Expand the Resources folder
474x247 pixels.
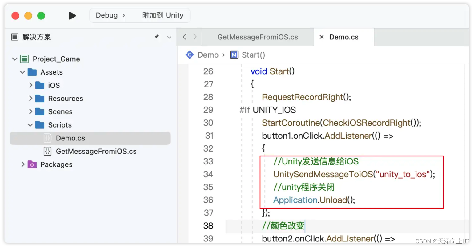pyautogui.click(x=30, y=98)
